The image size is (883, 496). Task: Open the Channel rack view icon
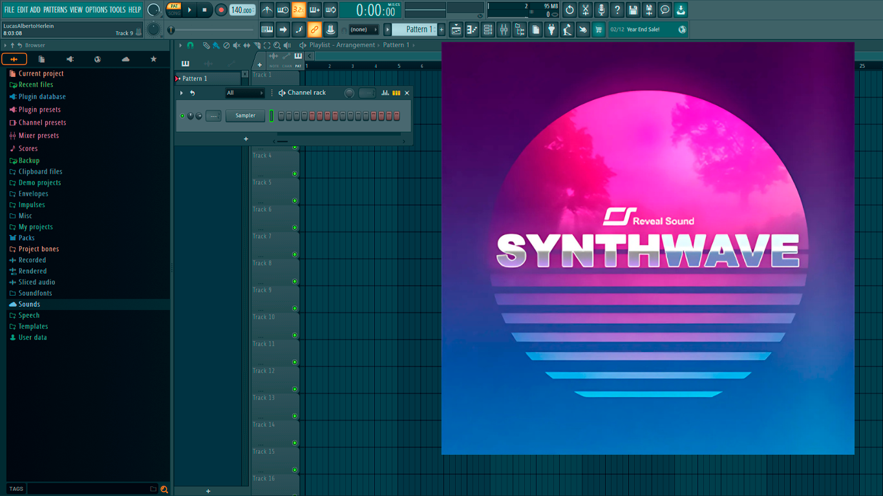(x=488, y=30)
